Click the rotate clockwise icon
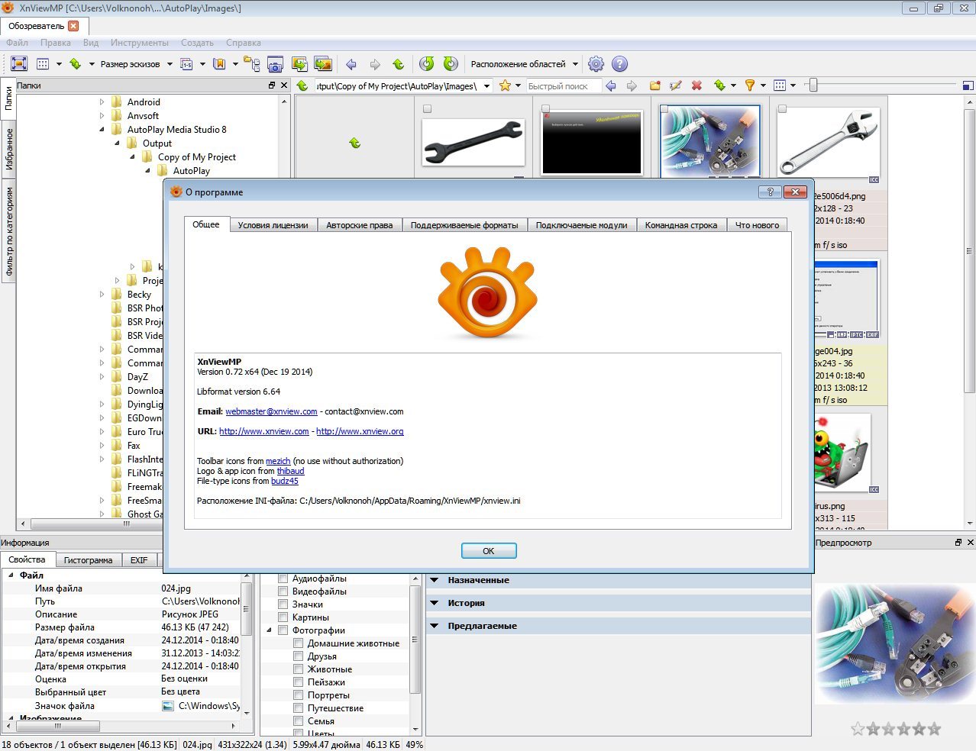This screenshot has height=751, width=976. coord(451,64)
